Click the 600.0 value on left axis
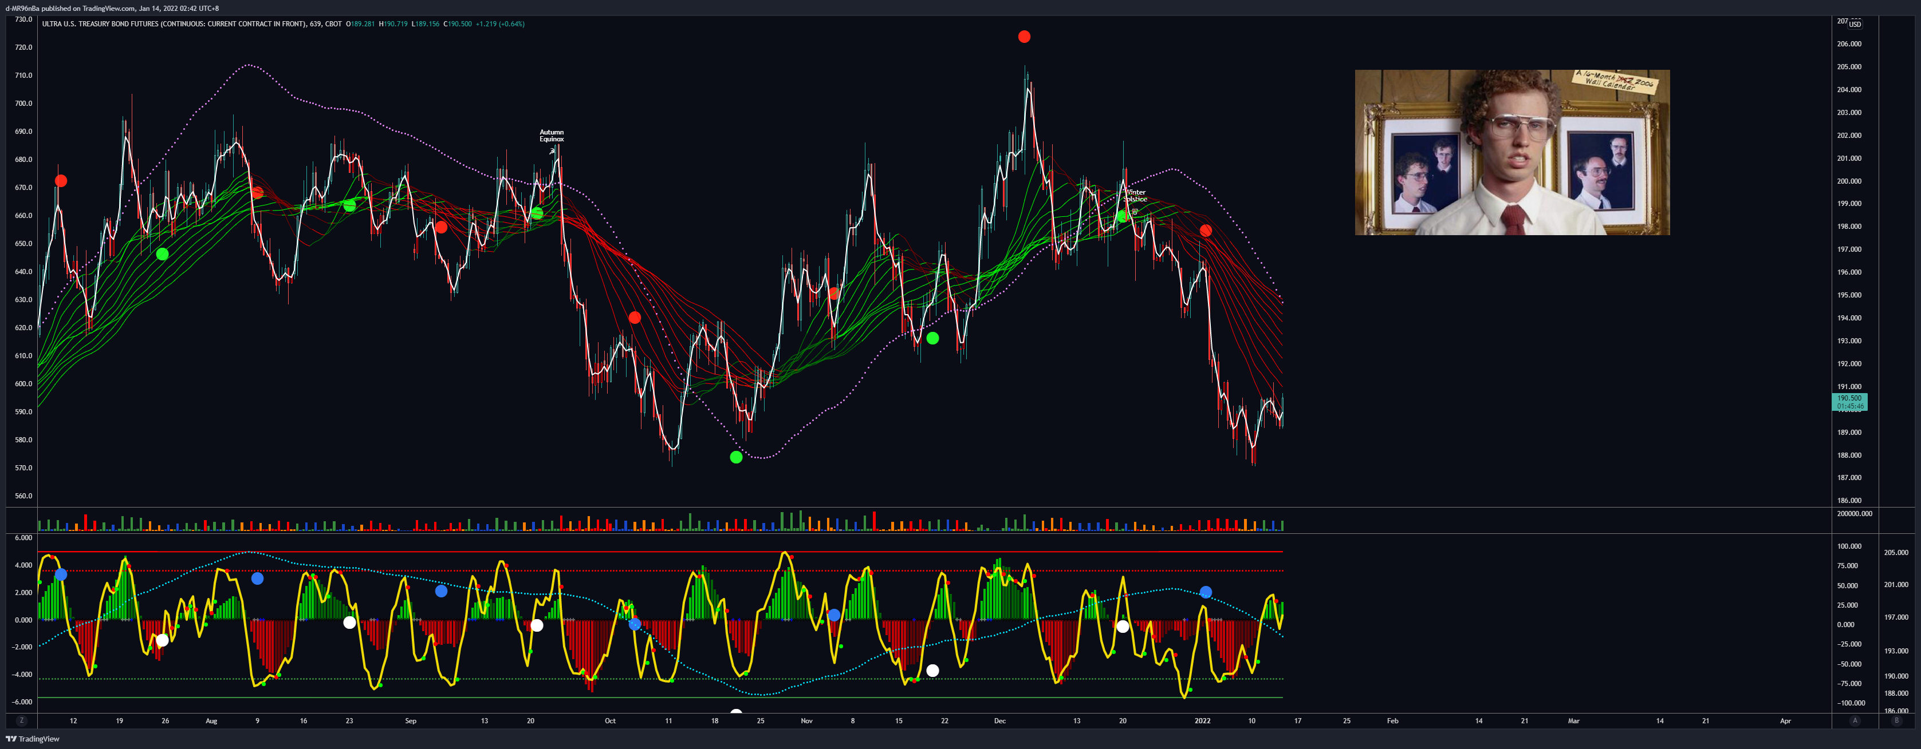1921x749 pixels. point(24,384)
